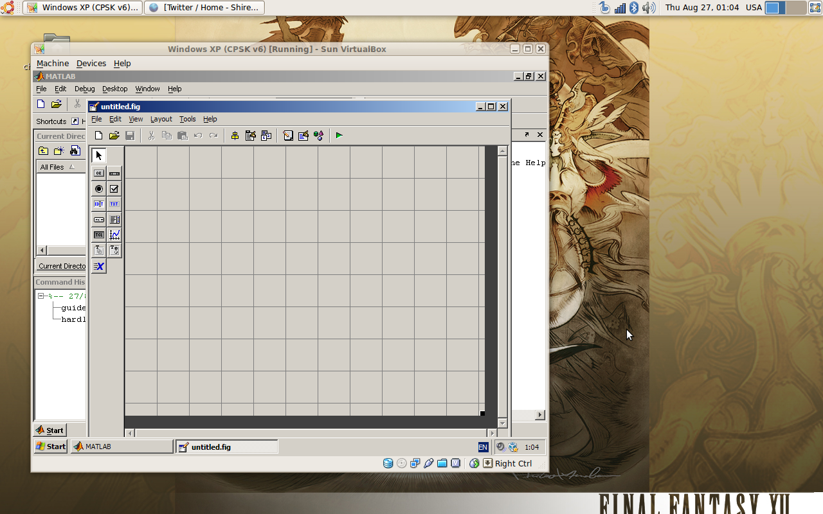Image resolution: width=823 pixels, height=514 pixels.
Task: Open the M-file Editor
Action: pos(288,136)
